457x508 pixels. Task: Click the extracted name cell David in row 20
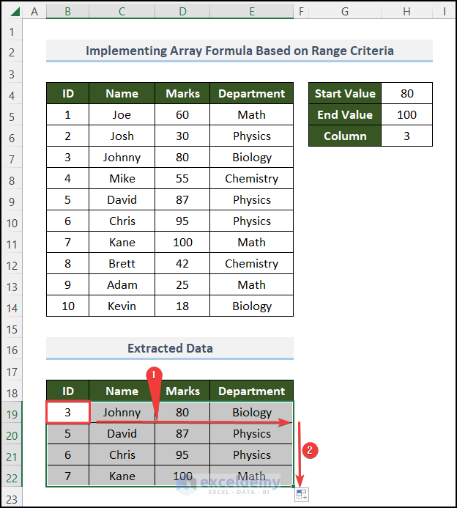[122, 434]
